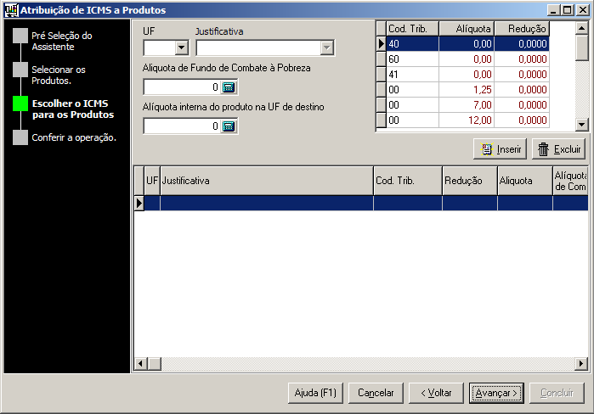Select the row with Alíquota 1,25
Screen dimensions: 594x414
467,90
